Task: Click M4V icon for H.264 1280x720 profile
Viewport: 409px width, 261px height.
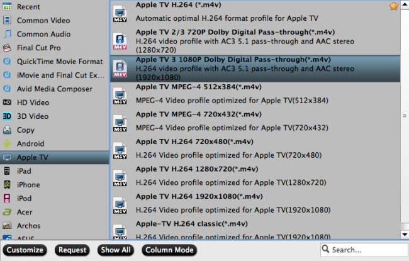Action: coord(120,178)
